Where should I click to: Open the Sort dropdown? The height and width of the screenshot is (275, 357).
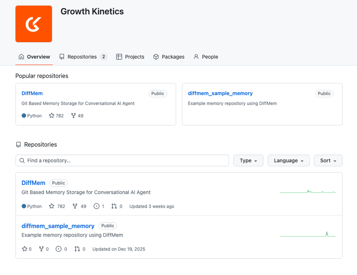click(x=328, y=160)
